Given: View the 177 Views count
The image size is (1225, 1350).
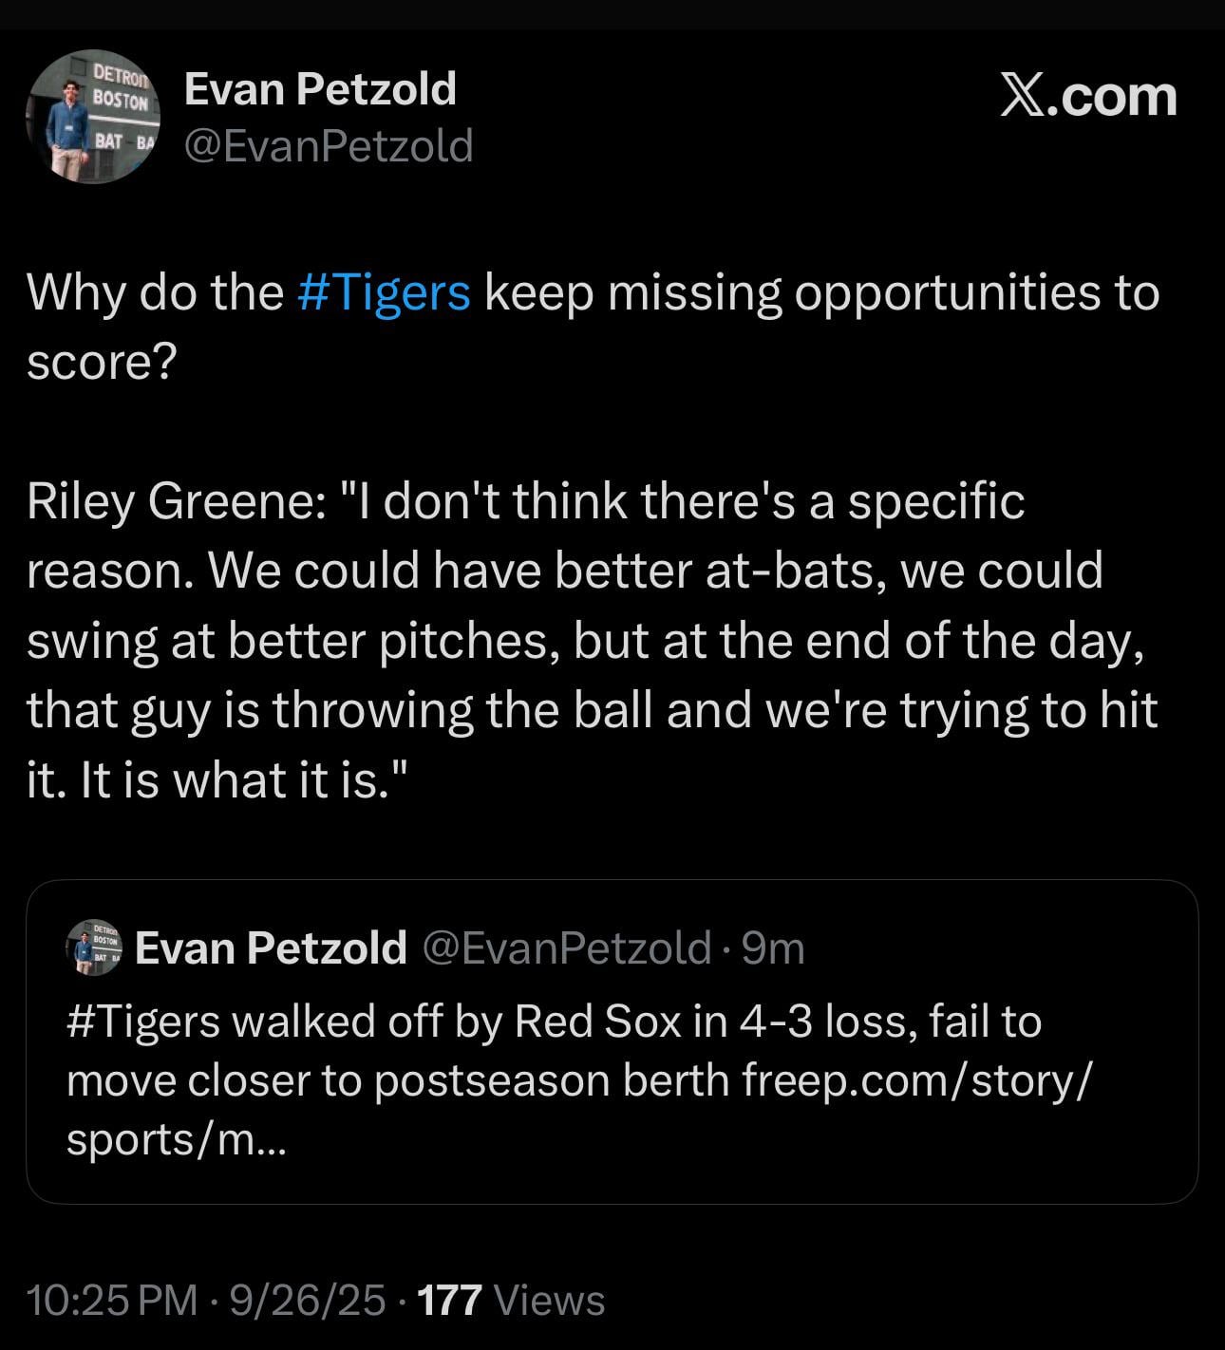Looking at the screenshot, I should pos(511,1301).
